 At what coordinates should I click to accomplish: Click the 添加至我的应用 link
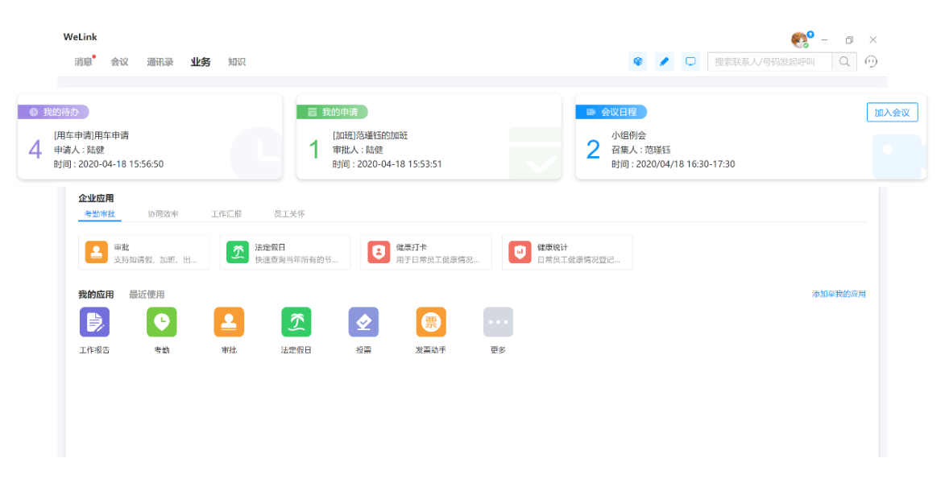tap(839, 295)
